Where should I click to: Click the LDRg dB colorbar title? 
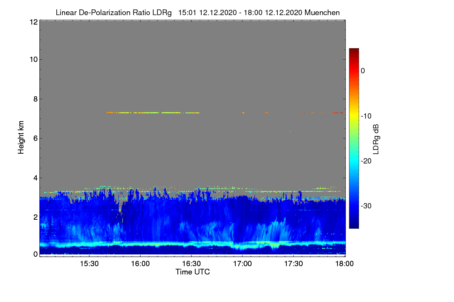coord(376,139)
